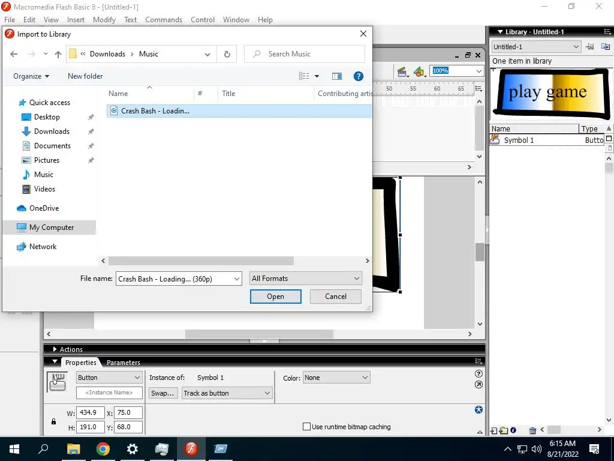Click New folder button
Image resolution: width=614 pixels, height=461 pixels.
85,76
